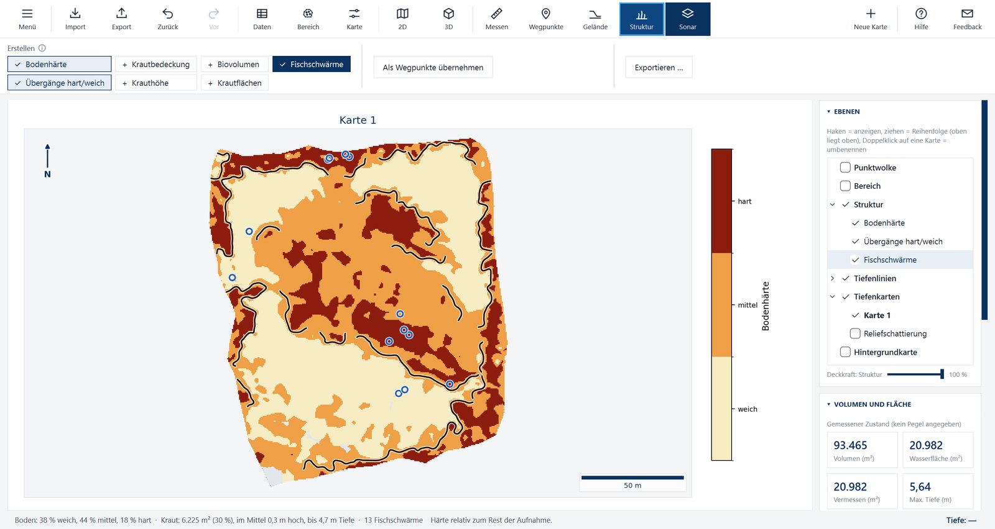
Task: Toggle the Fischschwärme create button
Action: click(x=312, y=64)
